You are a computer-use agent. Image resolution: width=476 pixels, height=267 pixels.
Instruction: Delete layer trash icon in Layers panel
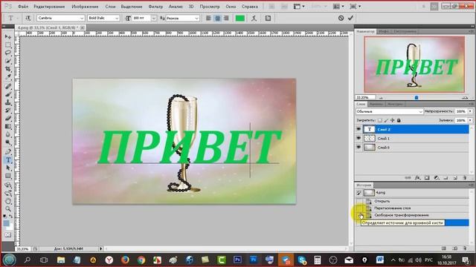pyautogui.click(x=464, y=178)
